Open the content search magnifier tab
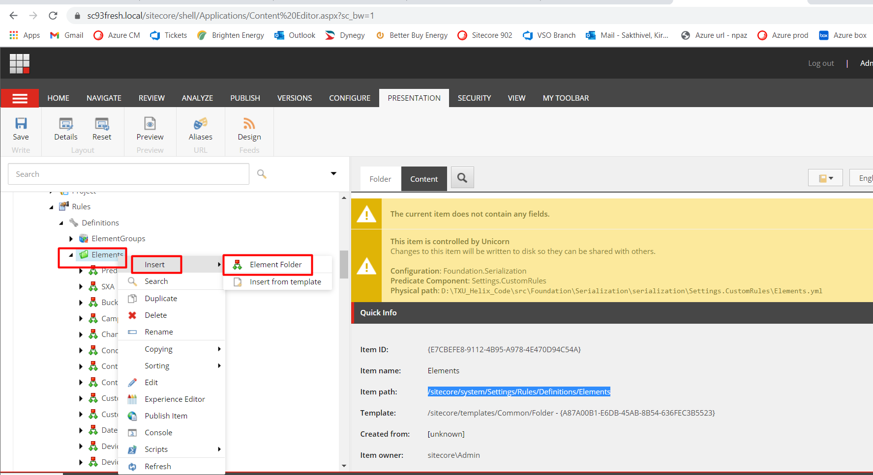Screen dimensions: 873x475 [x=462, y=177]
